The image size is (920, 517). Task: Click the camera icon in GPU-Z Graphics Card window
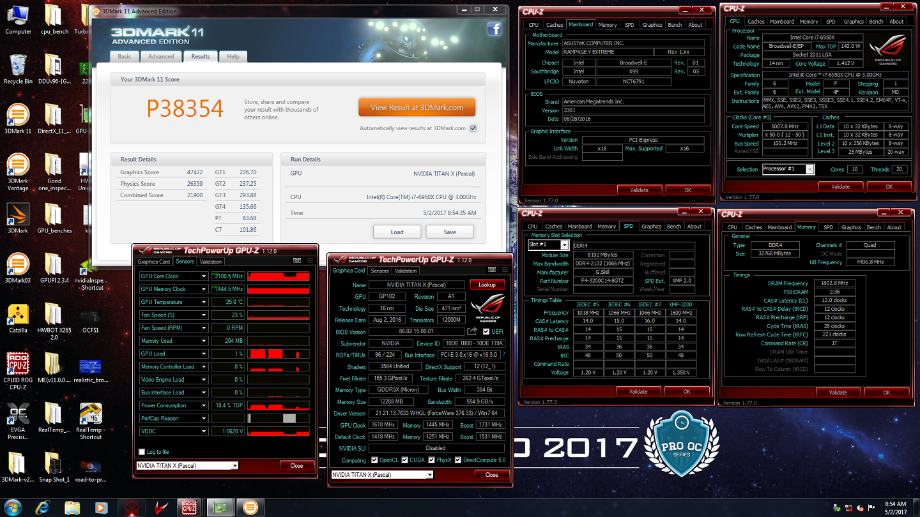(x=492, y=270)
